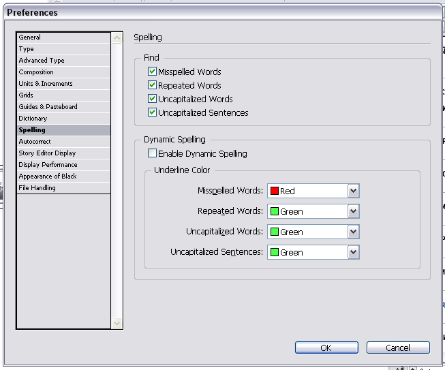
Task: Select the Spelling category in the list
Action: (x=63, y=130)
